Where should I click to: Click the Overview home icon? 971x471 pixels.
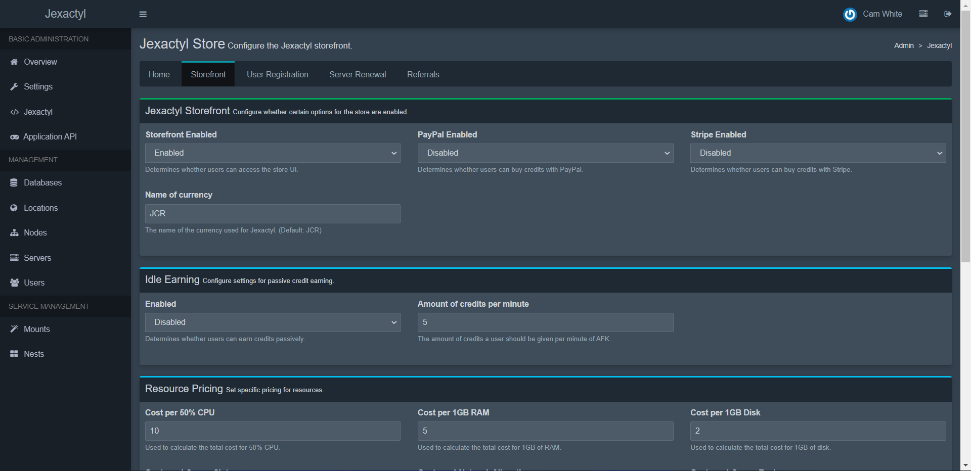tap(14, 62)
